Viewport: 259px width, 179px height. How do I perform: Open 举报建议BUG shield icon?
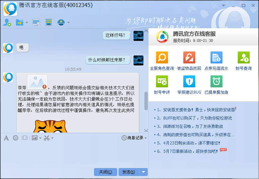189,81
